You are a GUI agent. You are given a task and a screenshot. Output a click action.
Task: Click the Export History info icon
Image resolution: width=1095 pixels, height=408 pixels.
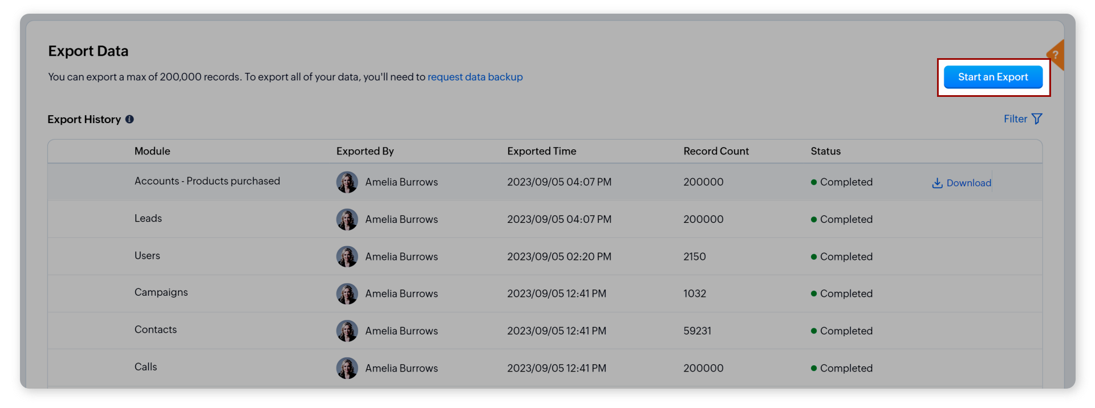(x=129, y=119)
